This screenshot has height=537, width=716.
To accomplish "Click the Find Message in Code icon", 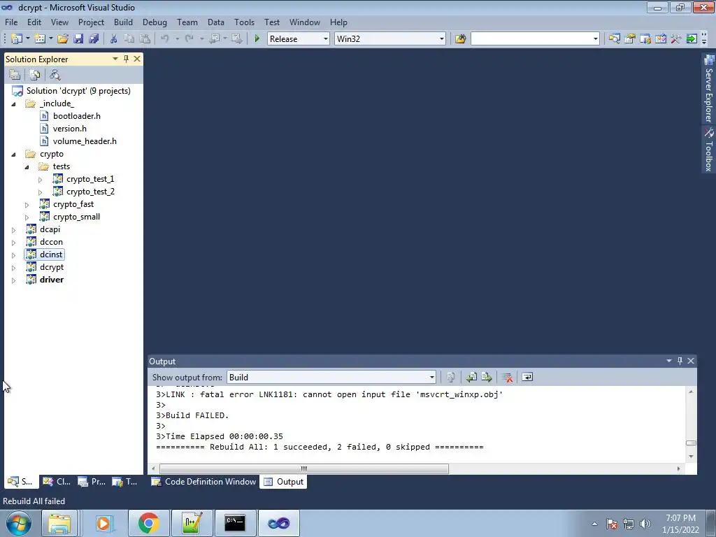I will (x=451, y=377).
